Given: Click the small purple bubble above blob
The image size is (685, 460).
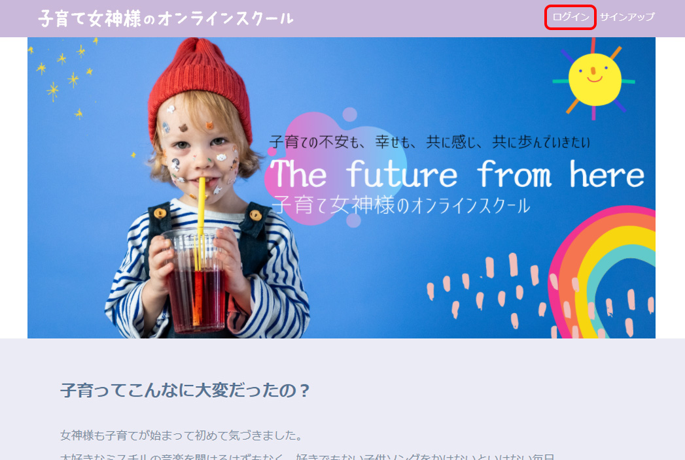Looking at the screenshot, I should (x=349, y=114).
